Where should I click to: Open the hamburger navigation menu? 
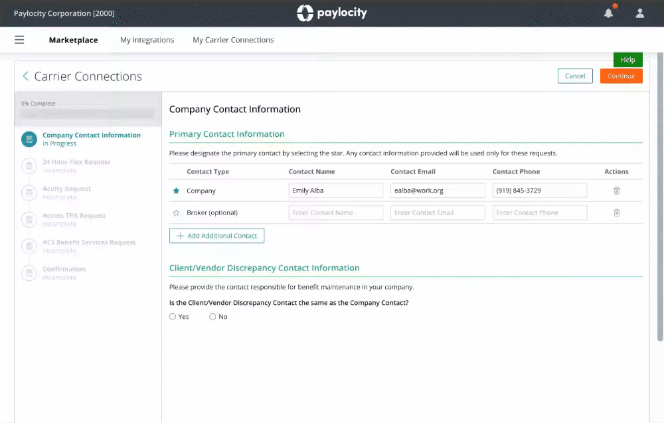click(19, 40)
